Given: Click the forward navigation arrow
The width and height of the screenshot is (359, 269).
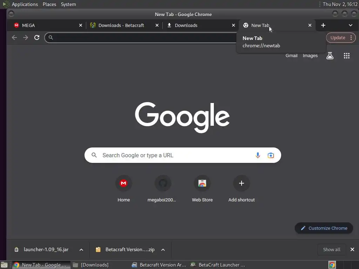Looking at the screenshot, I should [x=25, y=37].
